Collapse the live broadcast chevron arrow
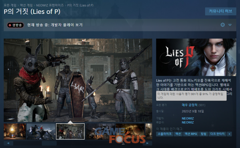 coord(230,25)
